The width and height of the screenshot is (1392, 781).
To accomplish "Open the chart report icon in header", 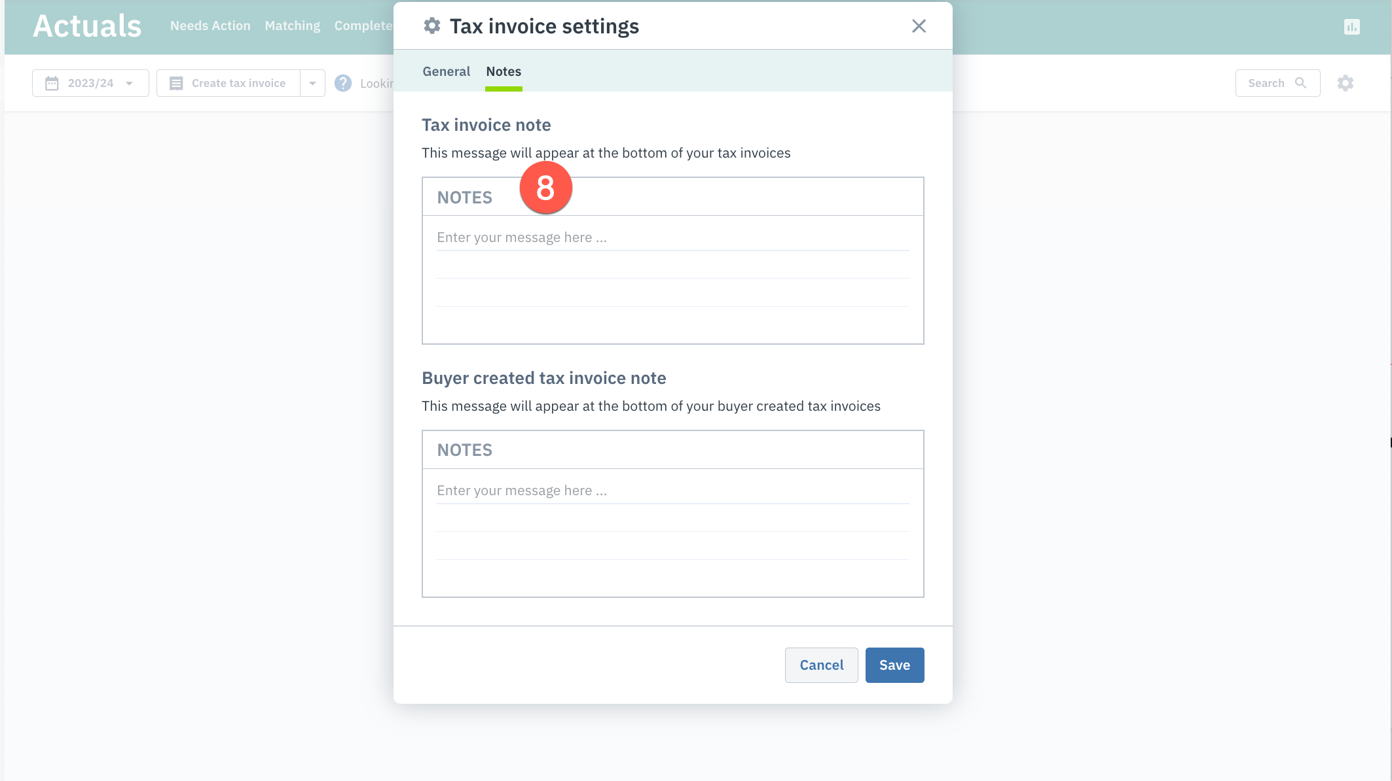I will tap(1351, 27).
